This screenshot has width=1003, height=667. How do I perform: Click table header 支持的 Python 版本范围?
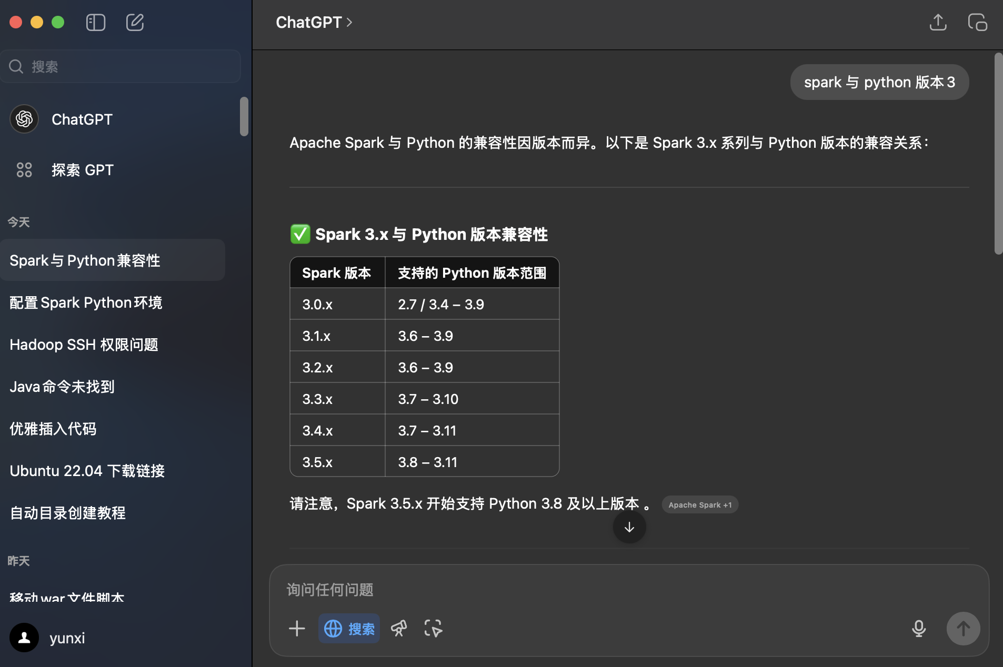(x=472, y=272)
